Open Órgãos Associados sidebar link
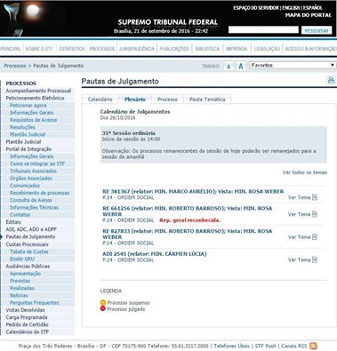Viewport: 337px width, 351px height. point(31,179)
